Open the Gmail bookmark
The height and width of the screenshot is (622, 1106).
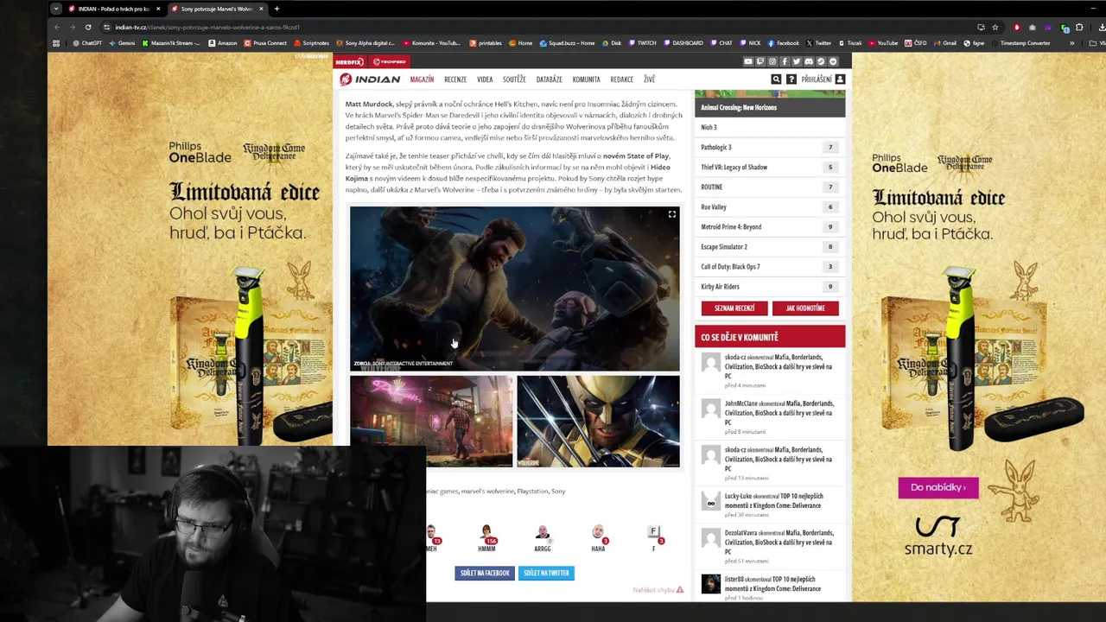[945, 43]
